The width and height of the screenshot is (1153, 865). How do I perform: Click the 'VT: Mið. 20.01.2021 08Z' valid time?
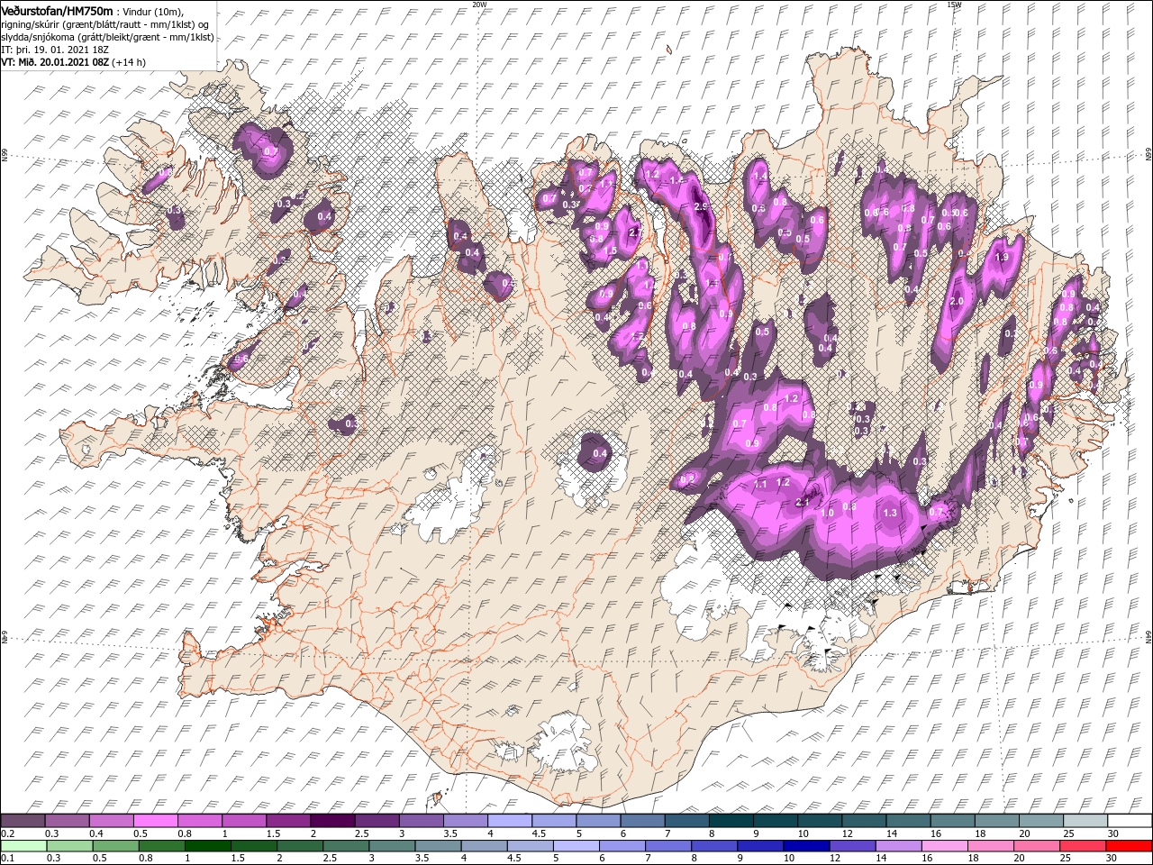(x=56, y=62)
